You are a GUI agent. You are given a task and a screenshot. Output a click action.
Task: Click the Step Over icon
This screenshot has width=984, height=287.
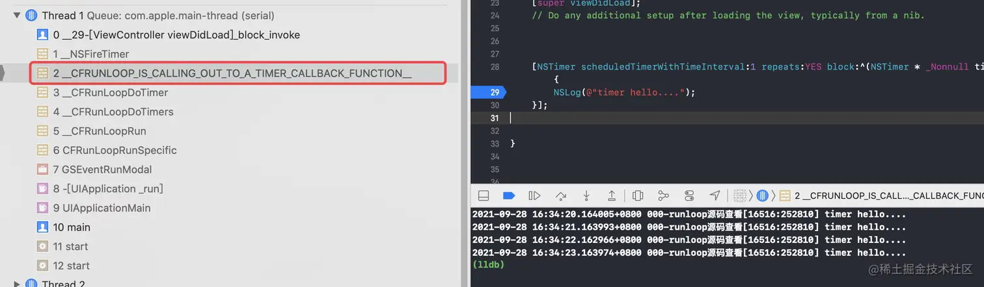tap(560, 195)
